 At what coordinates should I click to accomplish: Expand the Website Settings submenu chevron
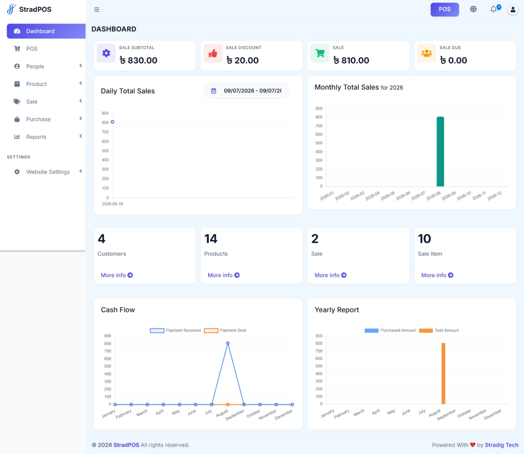point(80,171)
